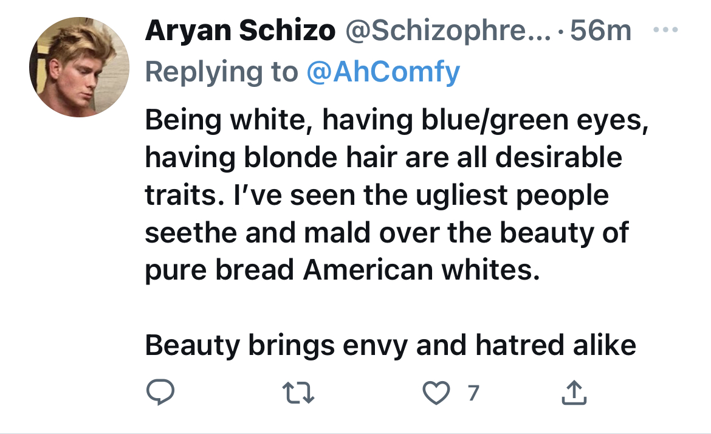This screenshot has width=711, height=434.
Task: Open the share sheet via upload arrow icon
Action: 574,392
